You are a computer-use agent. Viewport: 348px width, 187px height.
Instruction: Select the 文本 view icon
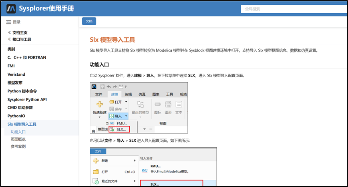(179, 104)
